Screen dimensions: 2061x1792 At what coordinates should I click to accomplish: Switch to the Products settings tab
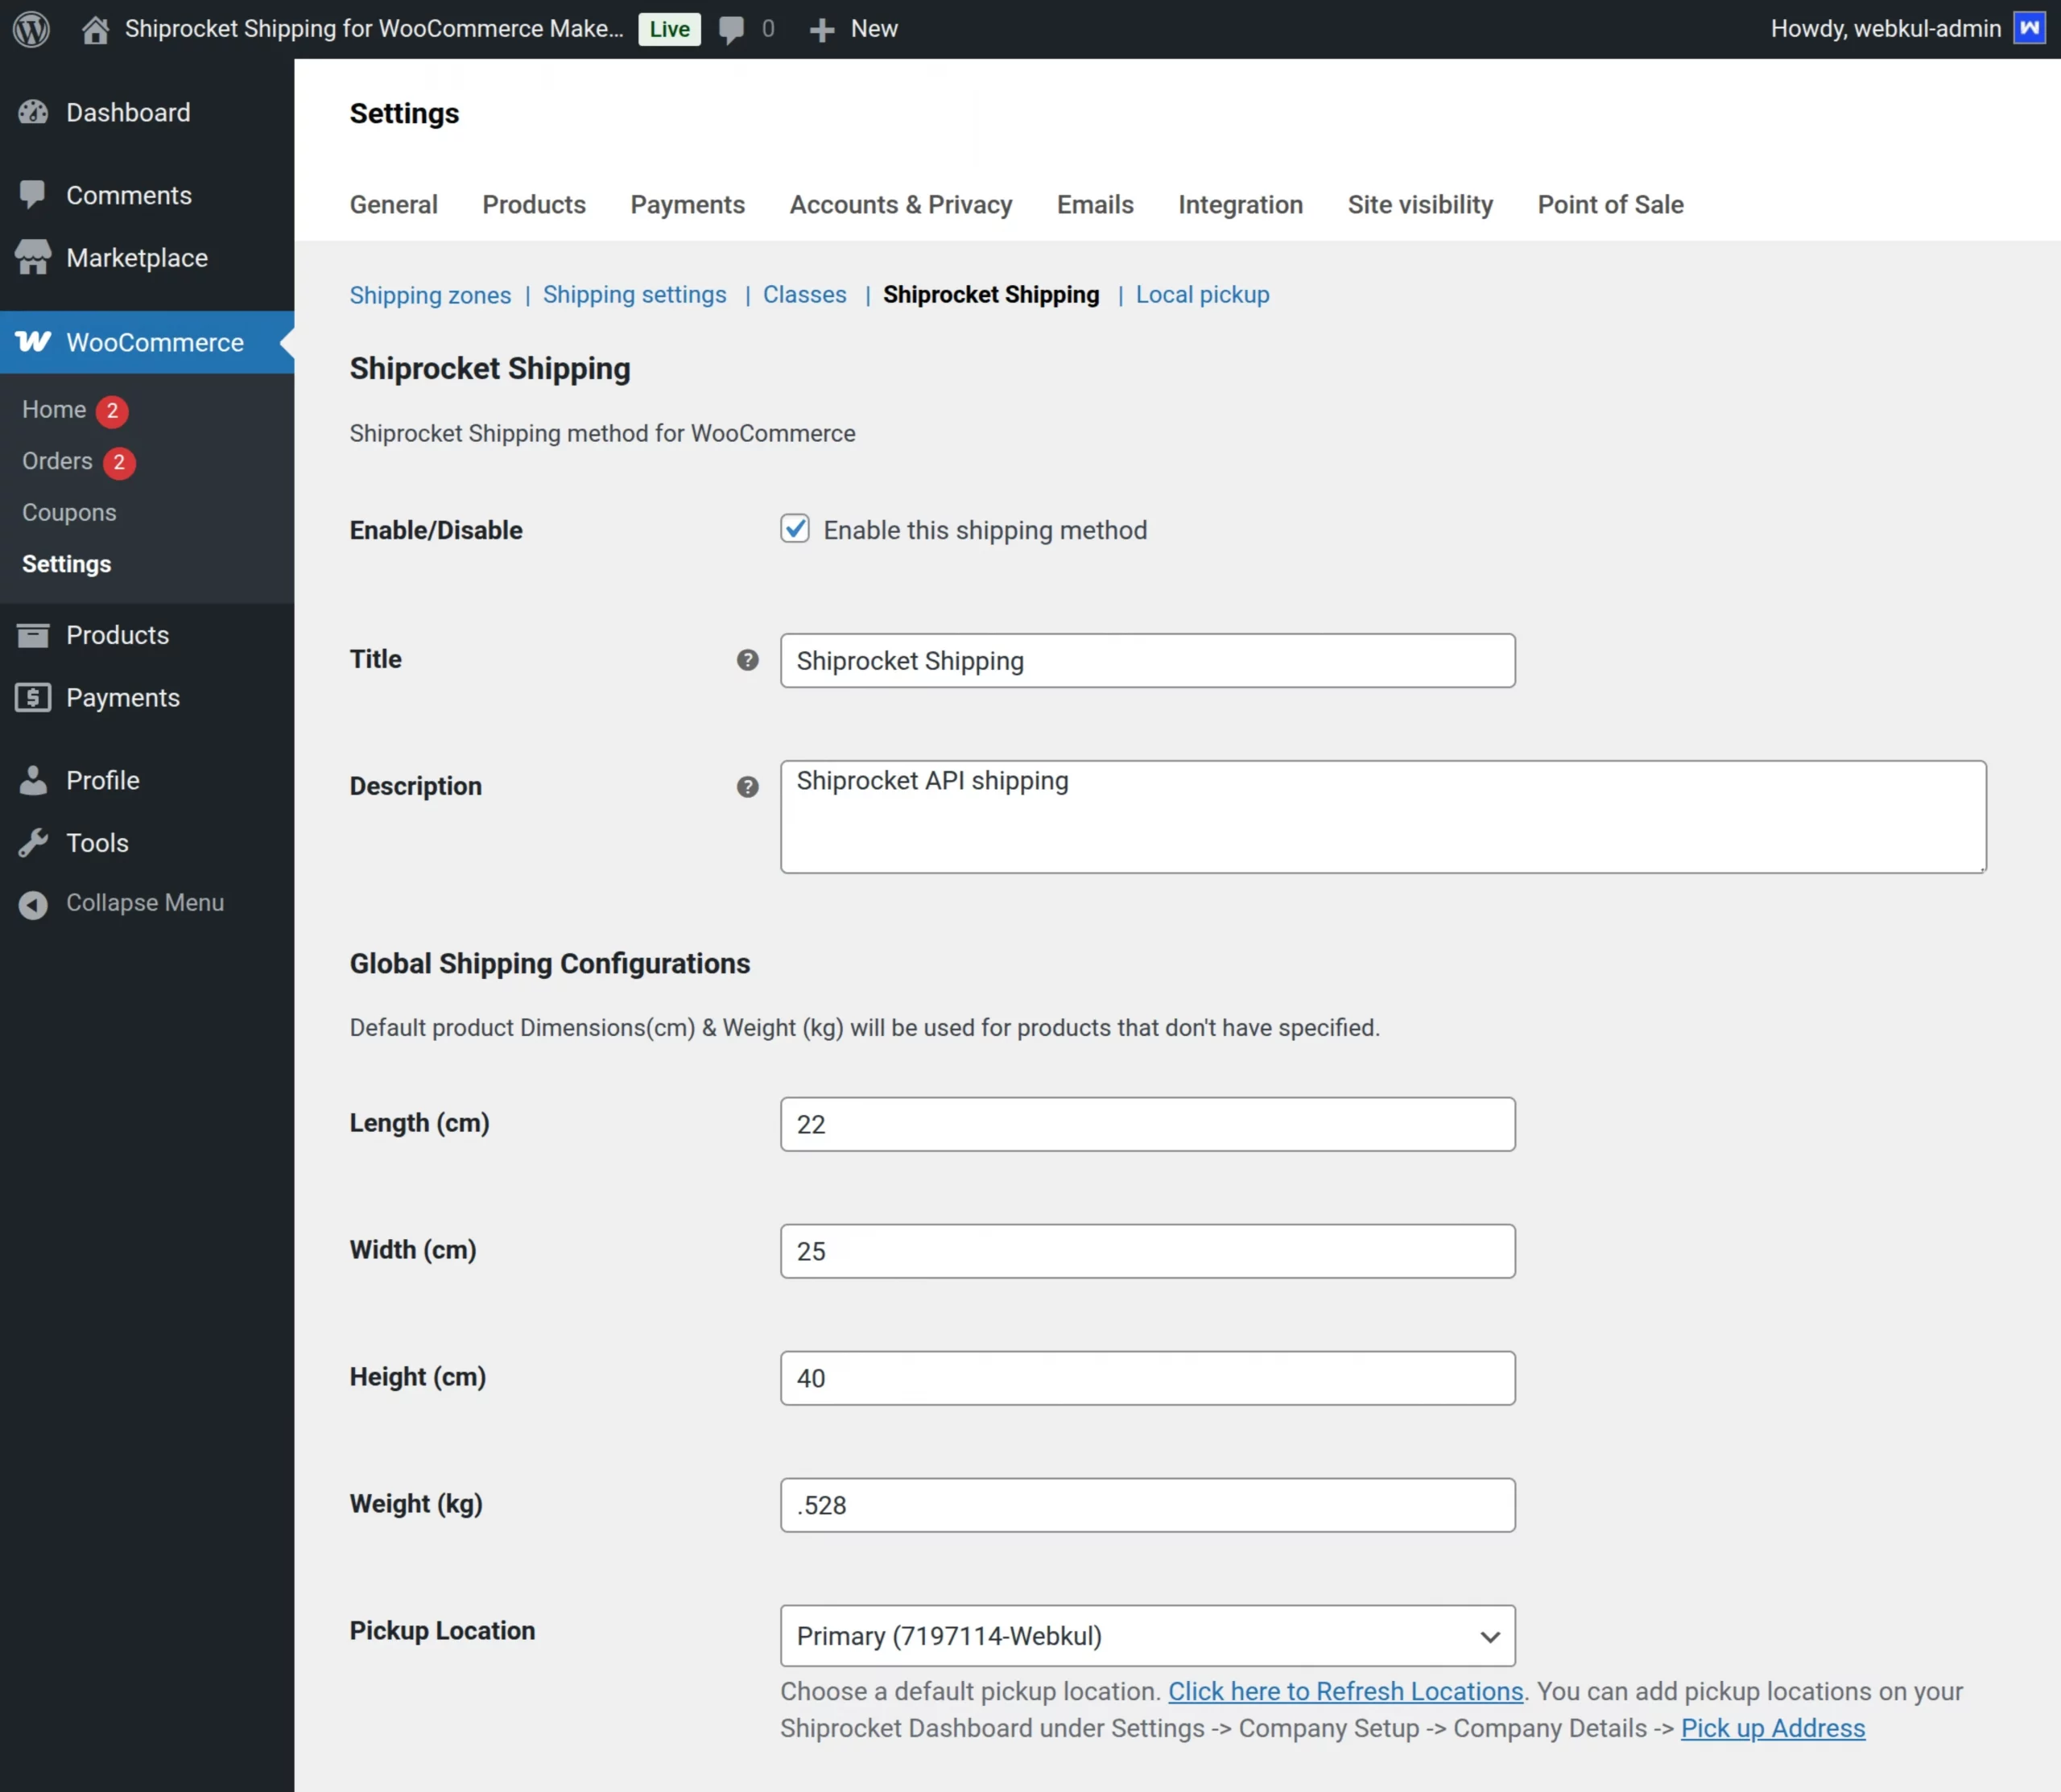click(x=534, y=205)
